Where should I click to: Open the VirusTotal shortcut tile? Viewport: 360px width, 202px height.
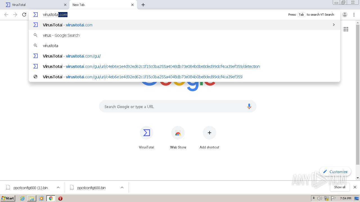[147, 137]
